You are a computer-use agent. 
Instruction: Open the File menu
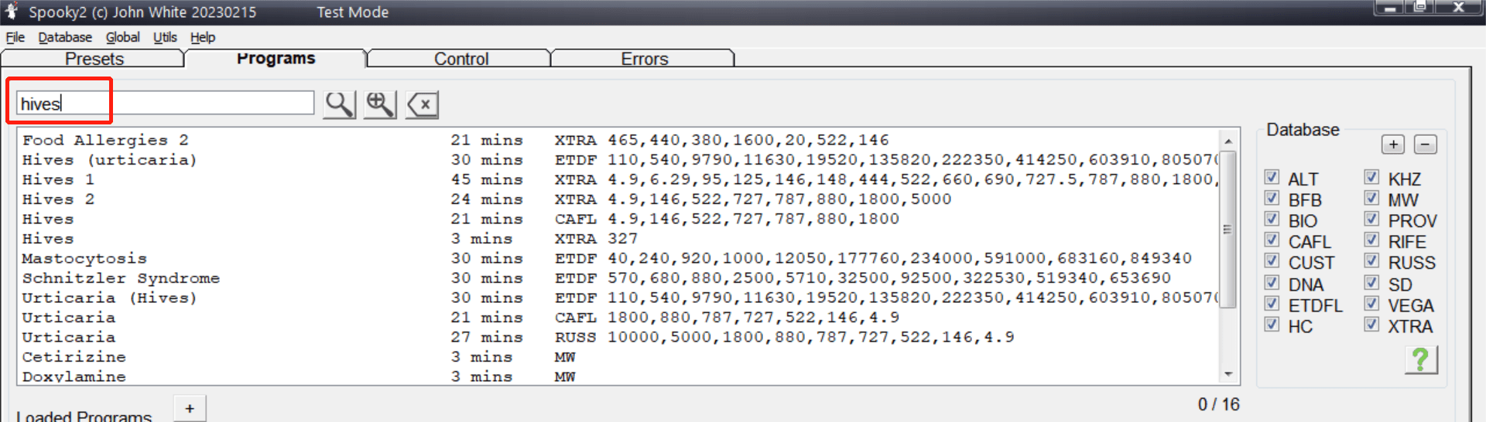(15, 37)
